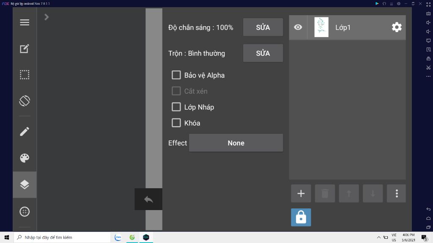The image size is (433, 243).
Task: Open layer more options three dots
Action: pyautogui.click(x=397, y=193)
